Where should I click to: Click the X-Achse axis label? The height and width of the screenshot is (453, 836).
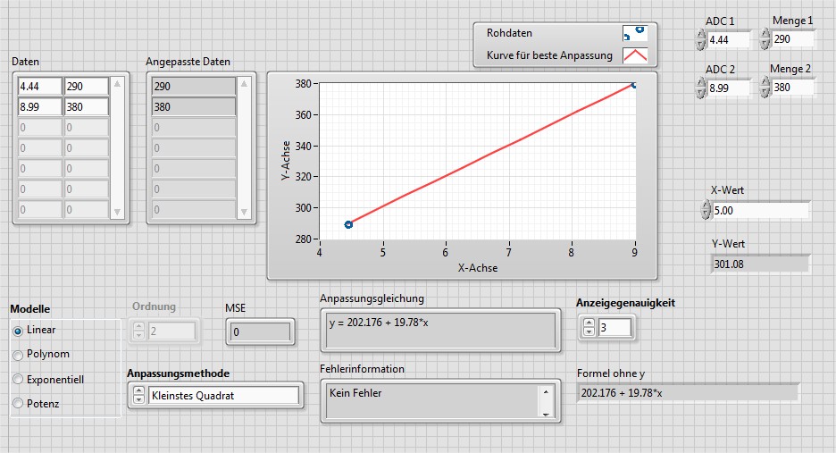pos(478,268)
